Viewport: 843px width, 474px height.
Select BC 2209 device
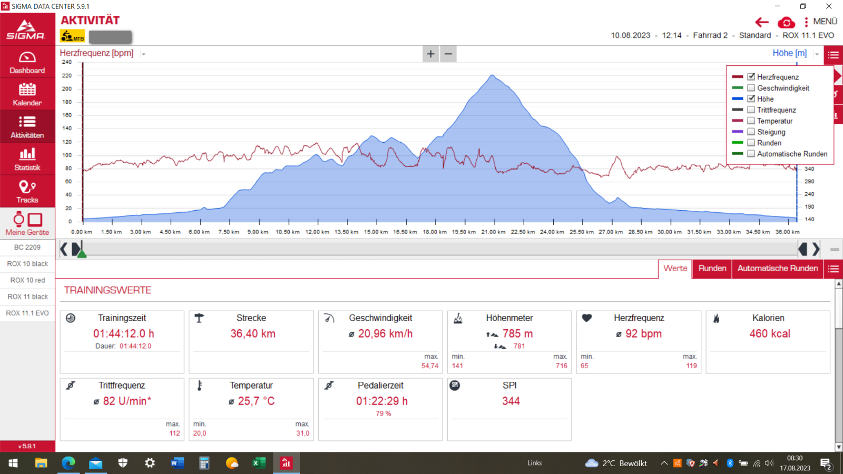pyautogui.click(x=27, y=248)
